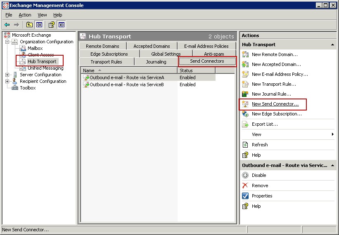
Task: Collapse the Organization Configuration tree node
Action: [x=7, y=42]
